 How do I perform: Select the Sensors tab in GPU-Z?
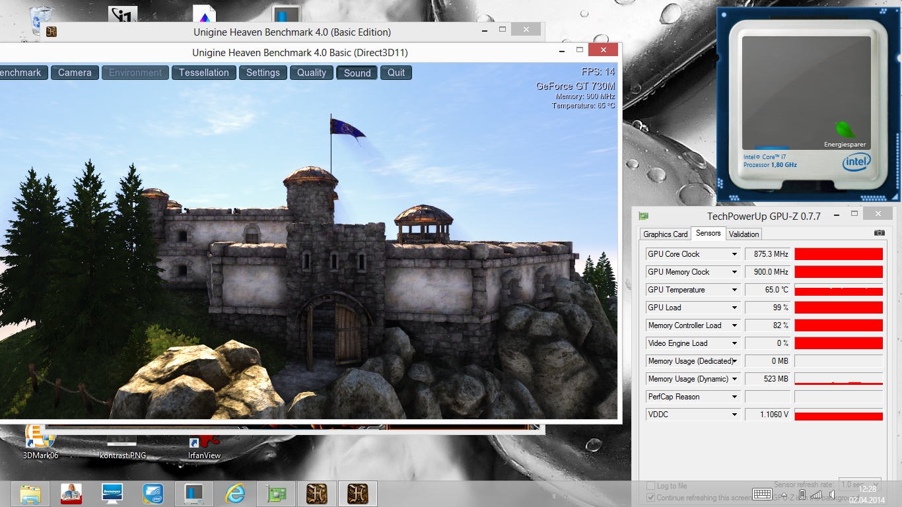point(709,234)
